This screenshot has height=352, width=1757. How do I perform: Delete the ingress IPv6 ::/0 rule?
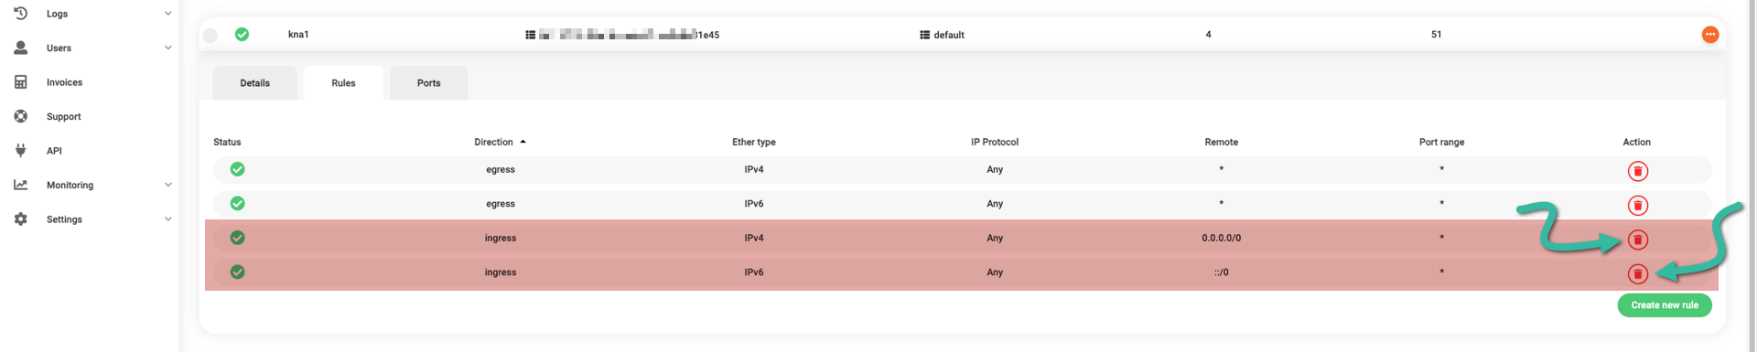pos(1637,273)
